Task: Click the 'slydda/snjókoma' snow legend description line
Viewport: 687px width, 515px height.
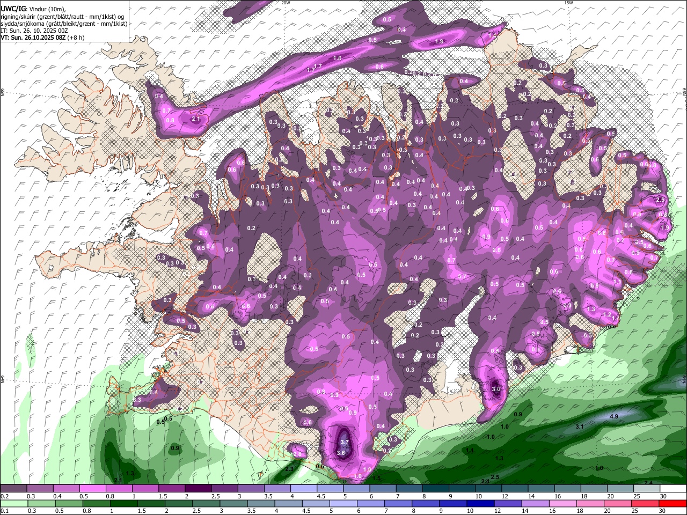Action: 64,24
